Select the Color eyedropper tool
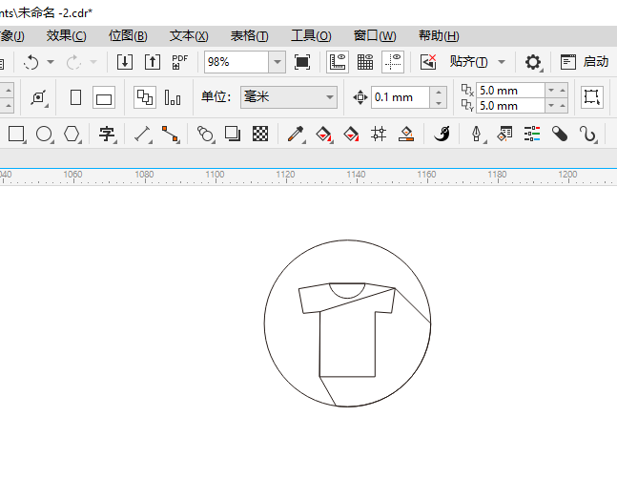Image resolution: width=617 pixels, height=479 pixels. (x=296, y=135)
